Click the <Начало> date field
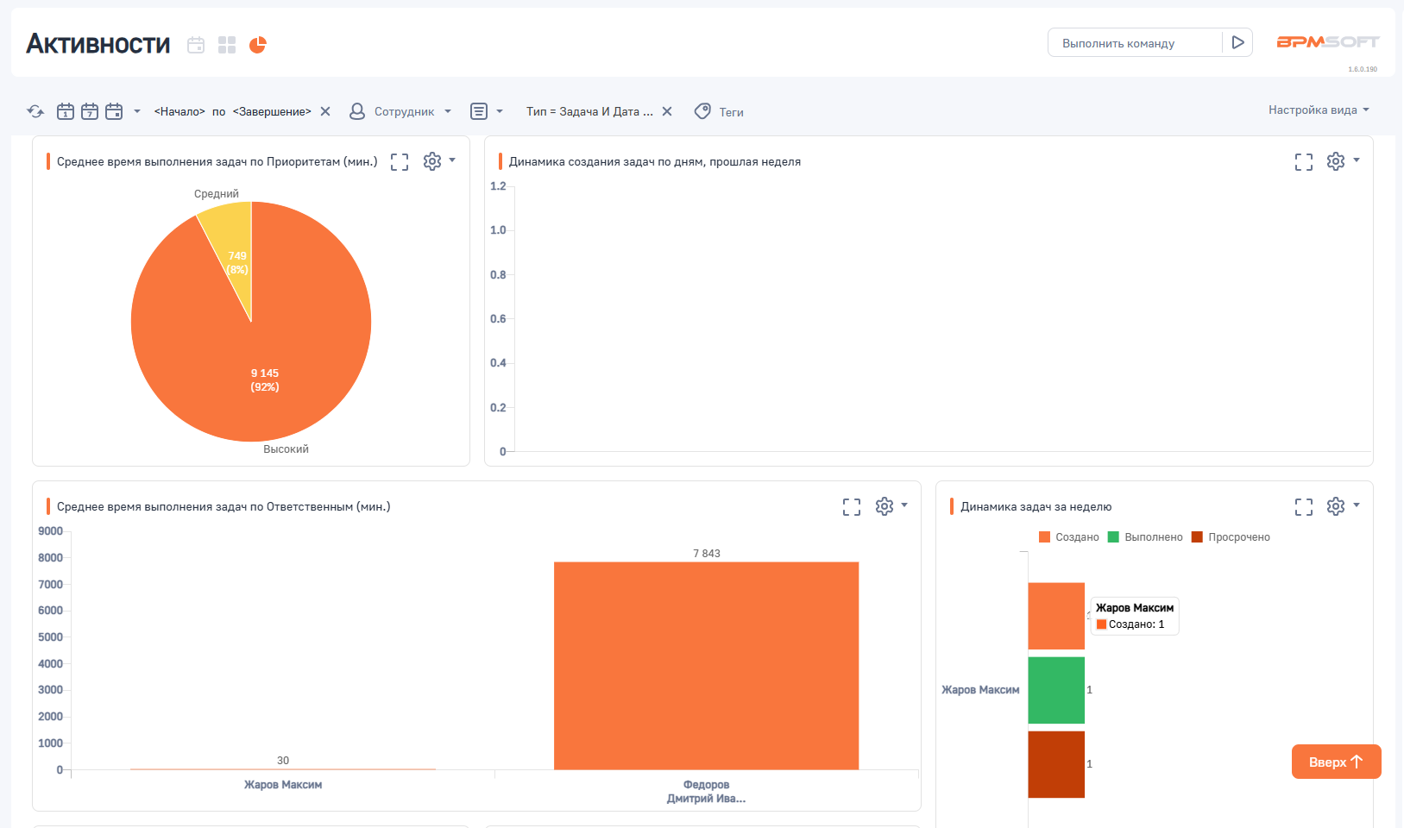 pyautogui.click(x=179, y=111)
